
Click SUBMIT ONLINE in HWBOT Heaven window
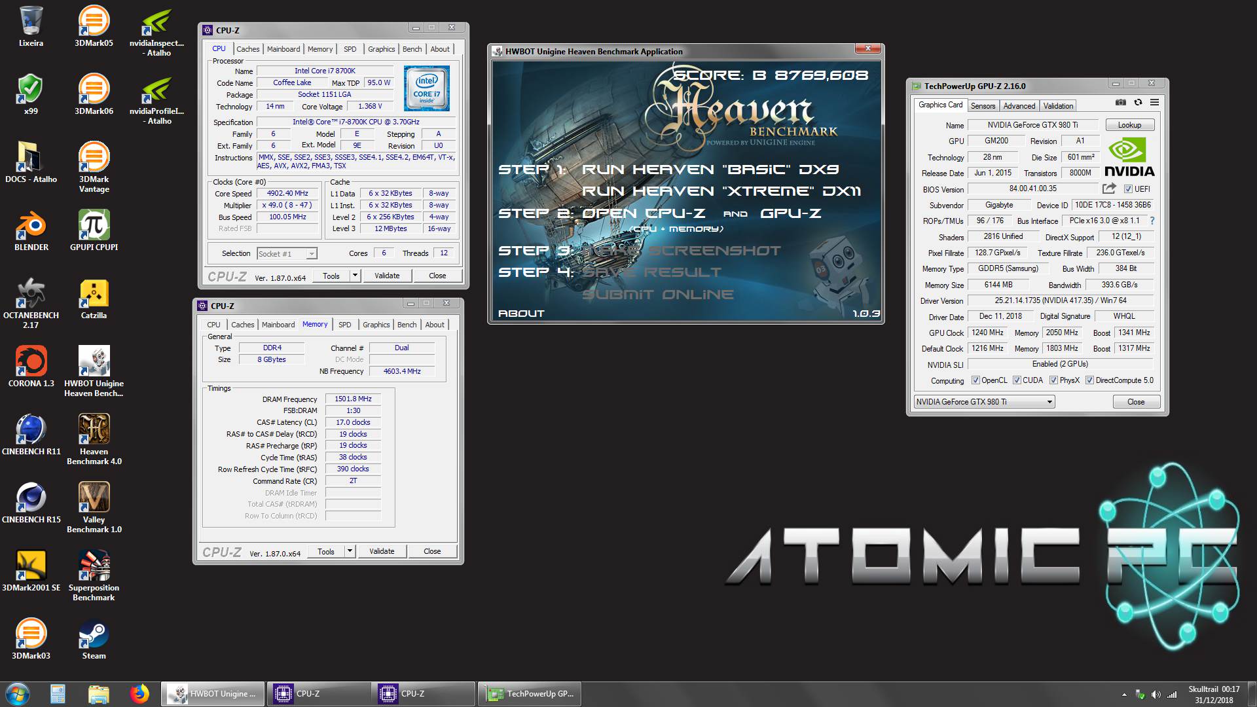coord(658,295)
